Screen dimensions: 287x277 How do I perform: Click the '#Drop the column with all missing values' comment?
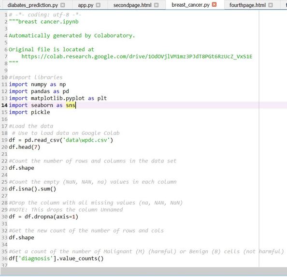coord(96,203)
